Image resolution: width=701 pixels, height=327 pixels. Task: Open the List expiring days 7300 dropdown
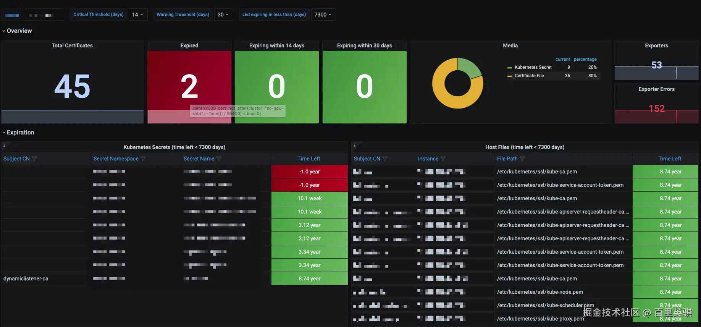323,15
